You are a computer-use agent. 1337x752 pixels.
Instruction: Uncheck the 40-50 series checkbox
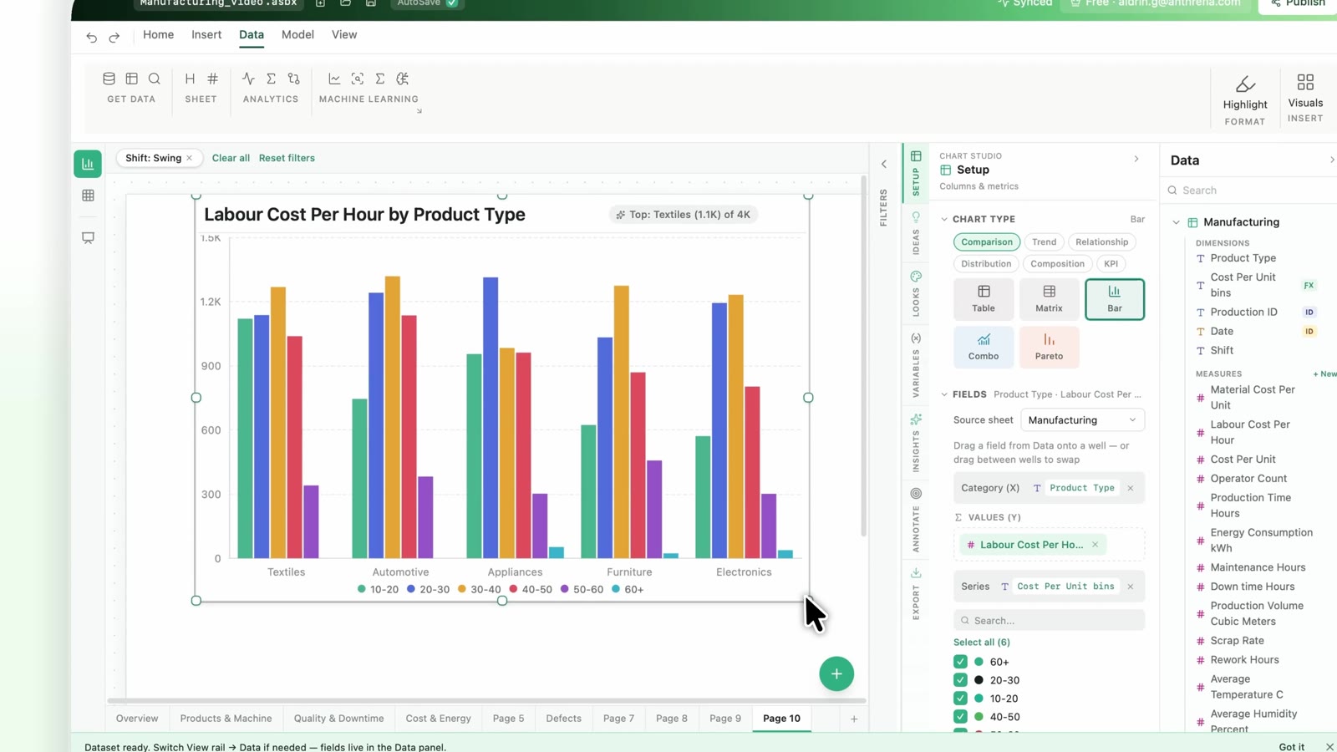point(960,717)
